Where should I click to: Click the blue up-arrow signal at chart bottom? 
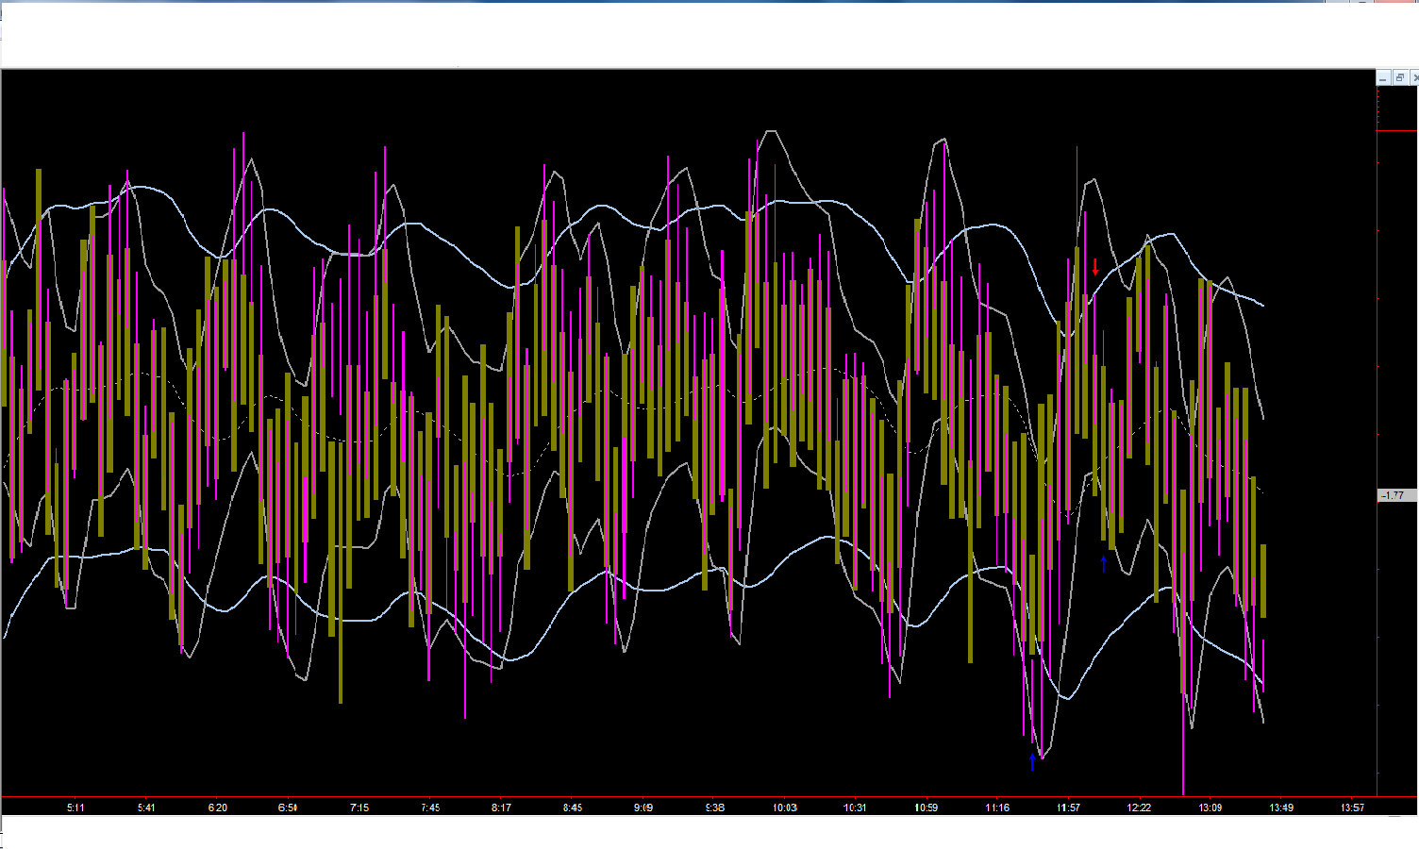tap(1032, 761)
